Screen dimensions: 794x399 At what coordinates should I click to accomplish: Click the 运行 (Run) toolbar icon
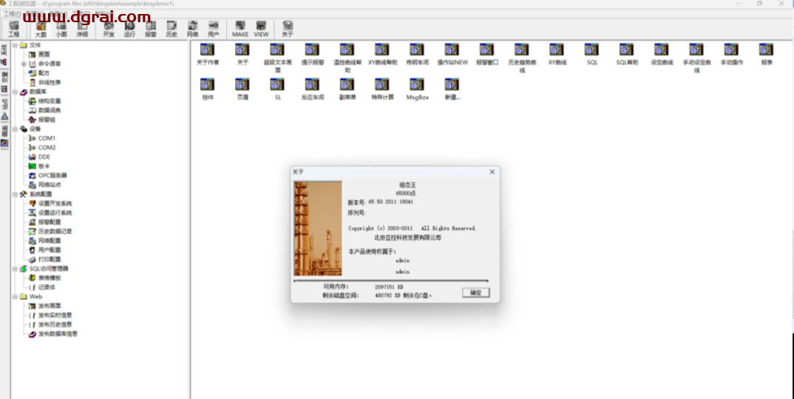(129, 28)
